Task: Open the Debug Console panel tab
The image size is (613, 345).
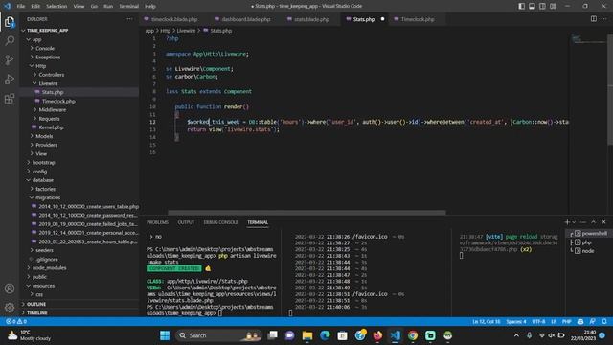Action: point(220,222)
